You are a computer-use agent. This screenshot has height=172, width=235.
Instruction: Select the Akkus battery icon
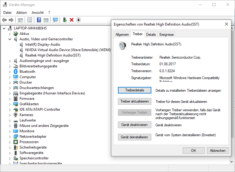[x=16, y=34]
